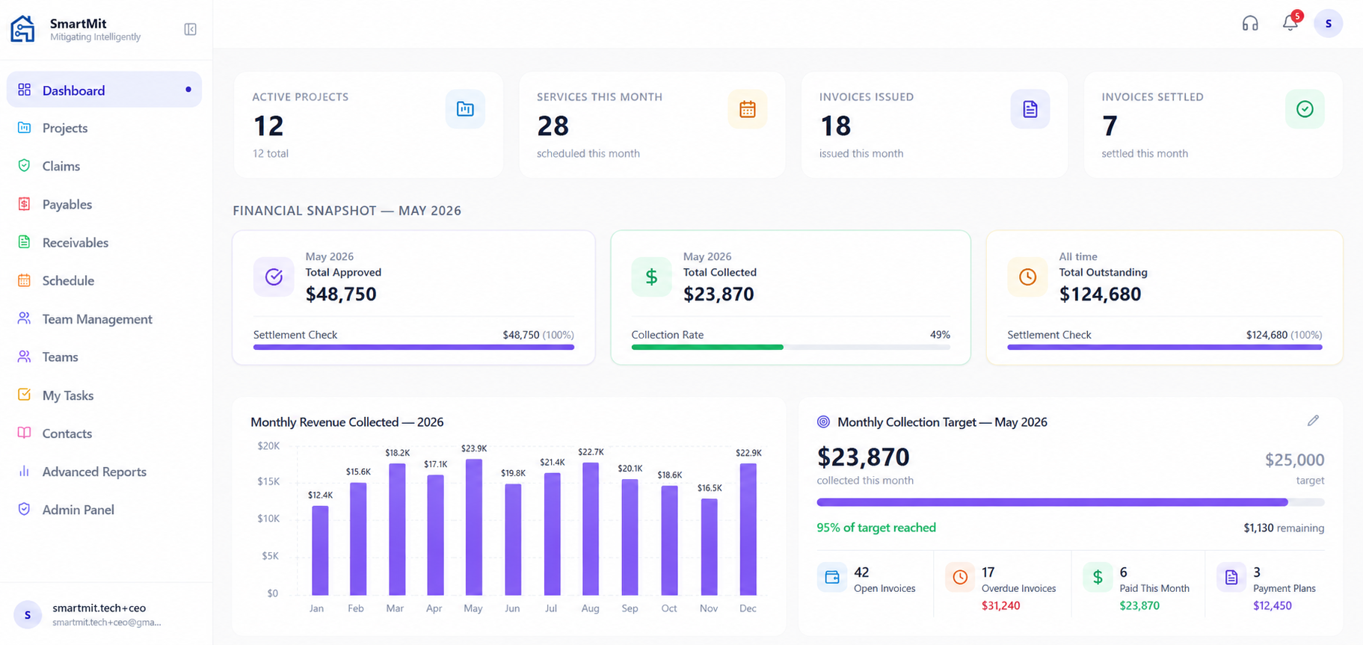Click the $124,680 Total Outstanding value
1363x645 pixels.
1100,294
